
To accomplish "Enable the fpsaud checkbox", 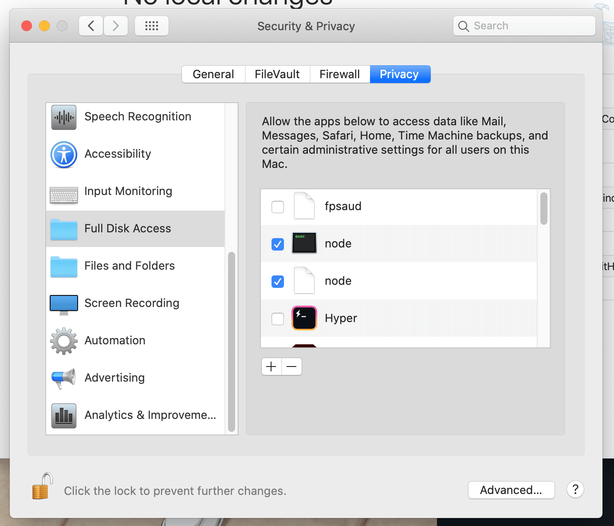I will [278, 207].
